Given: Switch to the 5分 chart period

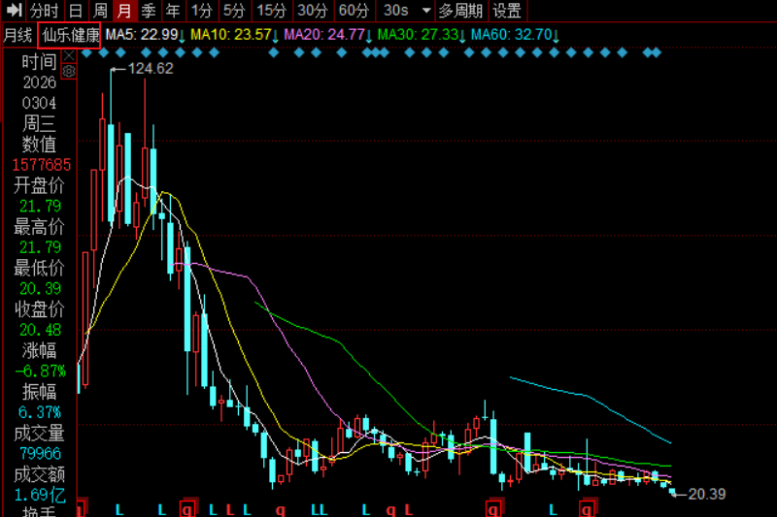Looking at the screenshot, I should [x=234, y=11].
